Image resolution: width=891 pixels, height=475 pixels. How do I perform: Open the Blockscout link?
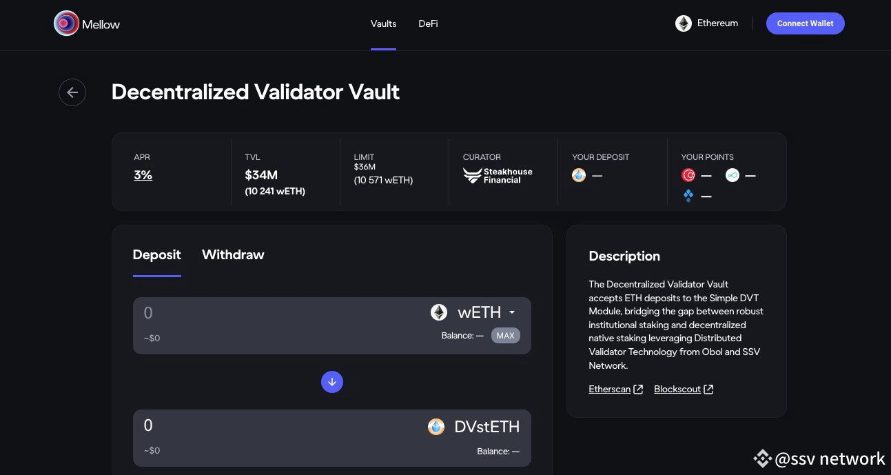click(x=677, y=389)
